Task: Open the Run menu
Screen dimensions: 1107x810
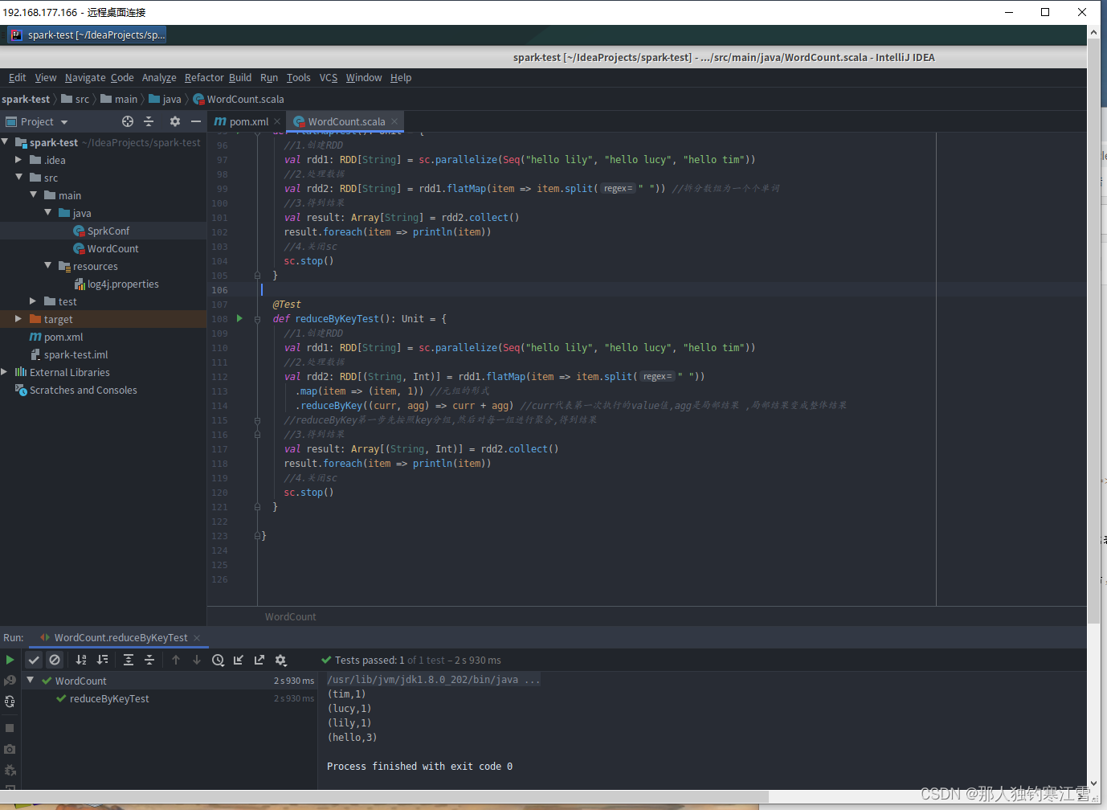Action: (269, 78)
